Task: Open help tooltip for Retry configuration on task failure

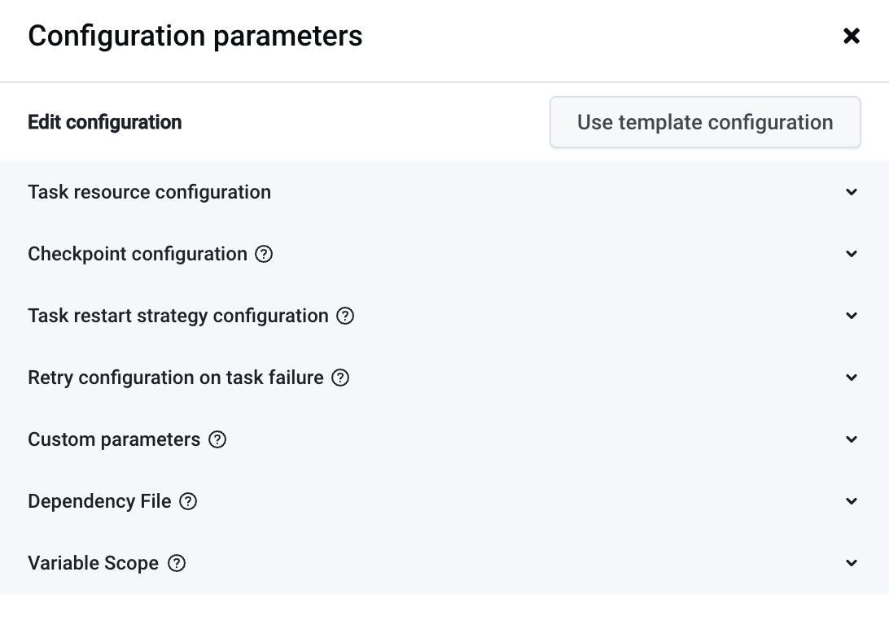Action: point(340,378)
